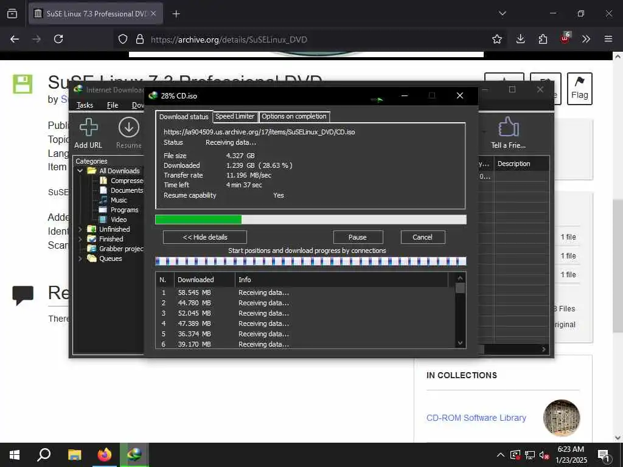This screenshot has height=467, width=623.
Task: Click the Hide details button
Action: click(x=205, y=237)
